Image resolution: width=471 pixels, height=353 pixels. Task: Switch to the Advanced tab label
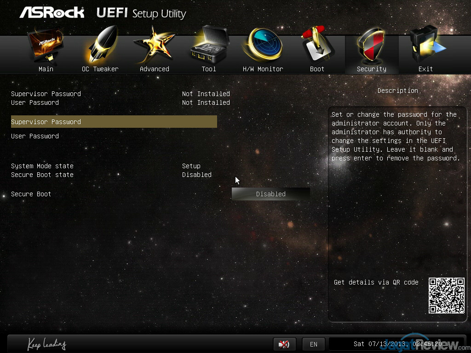(154, 69)
